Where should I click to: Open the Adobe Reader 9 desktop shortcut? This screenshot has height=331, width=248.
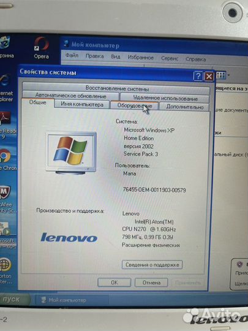[7, 126]
